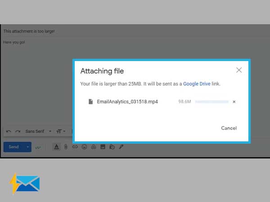Click the upload progress bar
The width and height of the screenshot is (270, 202).
[x=212, y=102]
